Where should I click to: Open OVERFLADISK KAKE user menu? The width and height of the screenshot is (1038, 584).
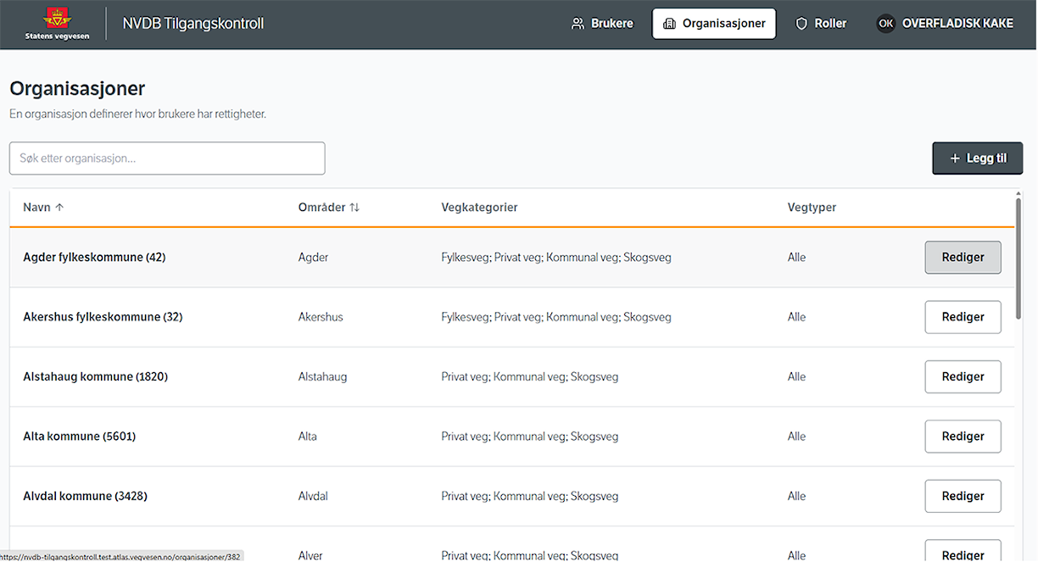(x=945, y=24)
